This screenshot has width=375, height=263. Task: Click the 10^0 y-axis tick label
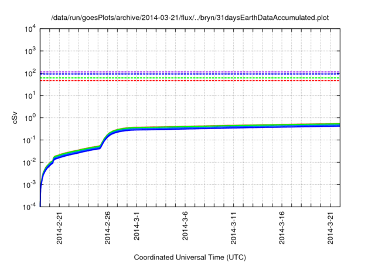[x=30, y=118]
